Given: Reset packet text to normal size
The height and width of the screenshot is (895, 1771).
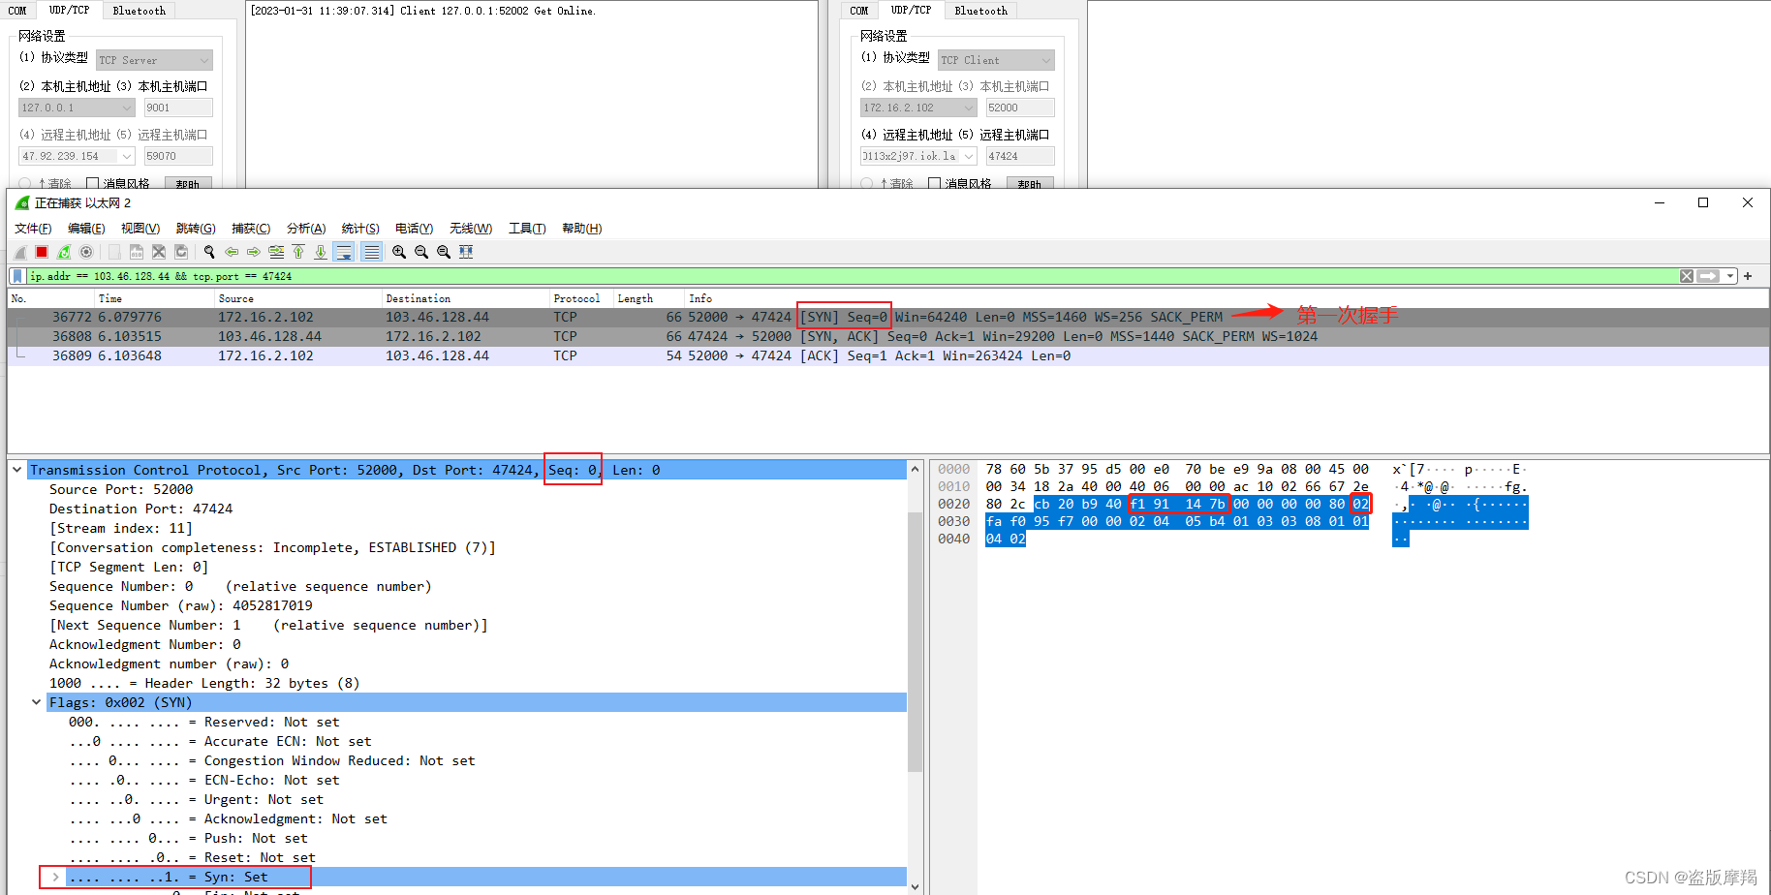Looking at the screenshot, I should click(x=444, y=252).
